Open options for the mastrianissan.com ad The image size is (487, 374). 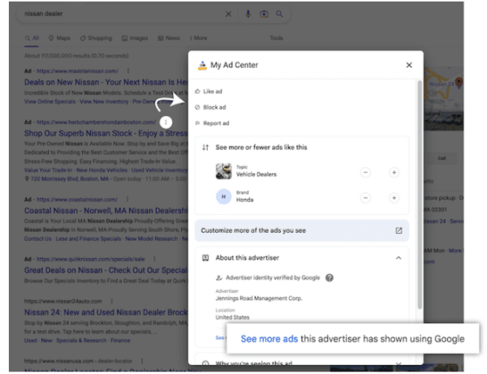pos(128,71)
